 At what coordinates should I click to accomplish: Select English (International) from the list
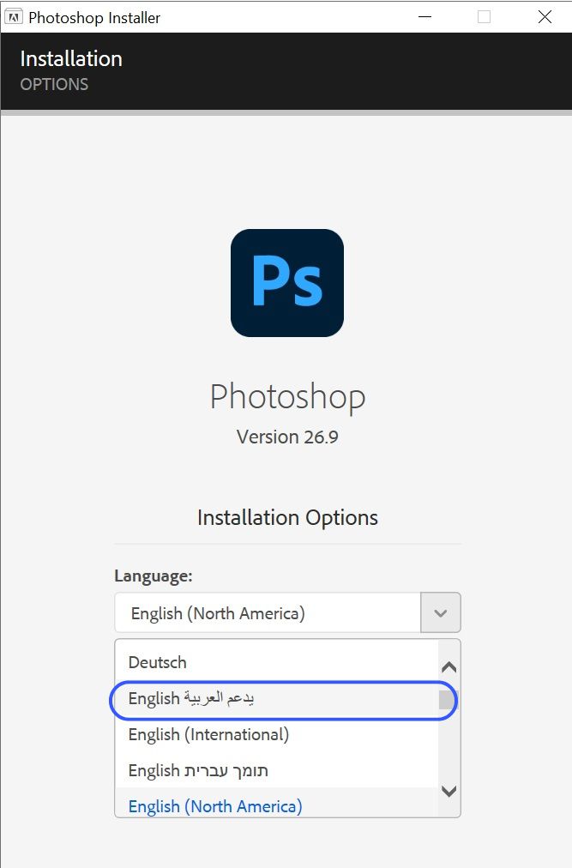pos(277,734)
